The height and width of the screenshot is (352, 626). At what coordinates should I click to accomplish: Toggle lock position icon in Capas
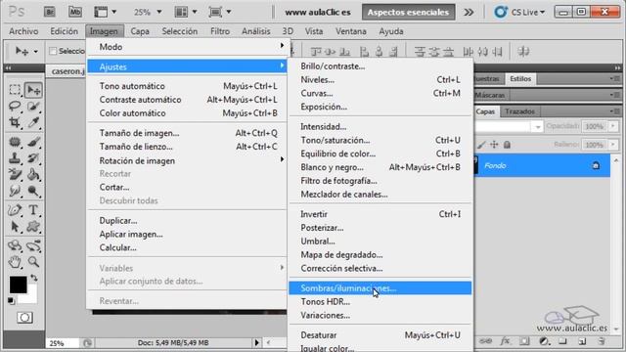[494, 145]
